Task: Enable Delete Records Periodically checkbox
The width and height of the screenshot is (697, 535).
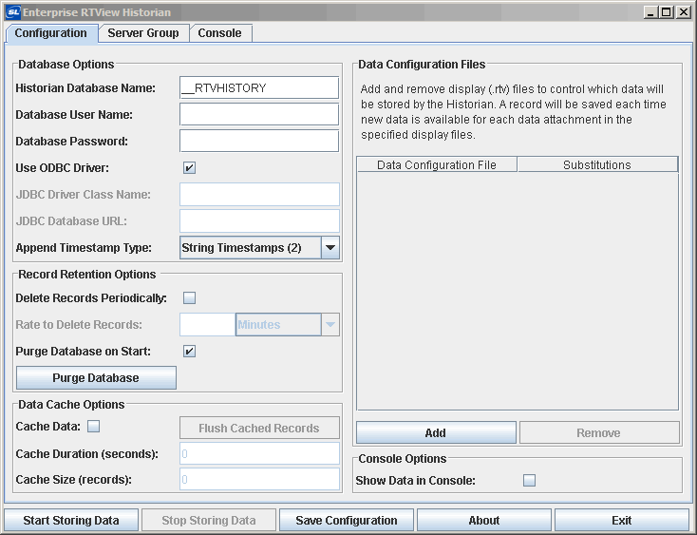Action: coord(189,298)
